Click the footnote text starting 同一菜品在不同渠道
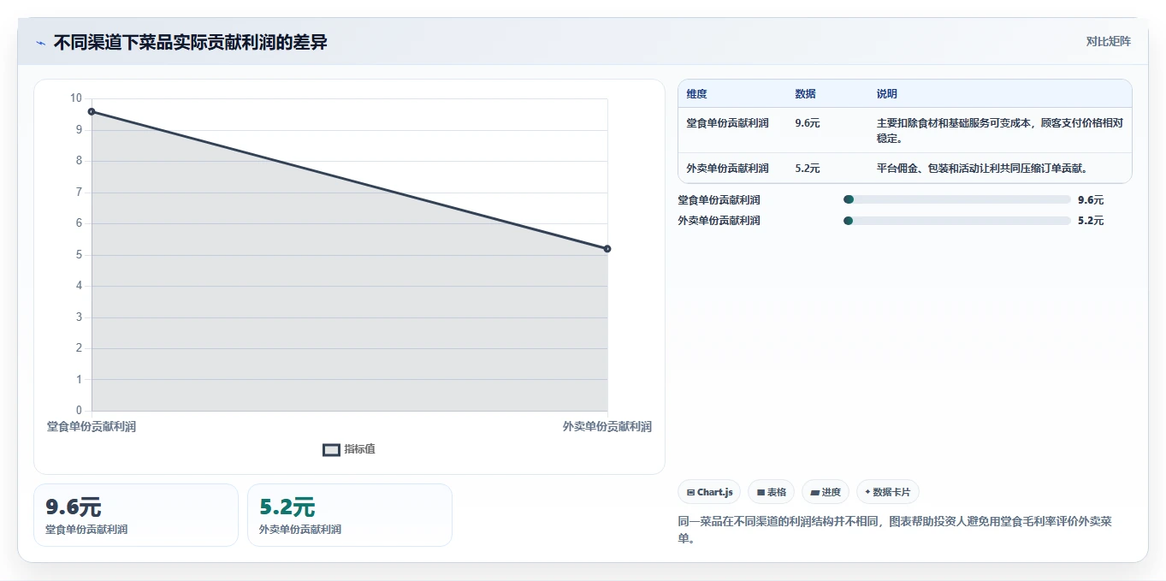Image resolution: width=1166 pixels, height=581 pixels. 895,531
